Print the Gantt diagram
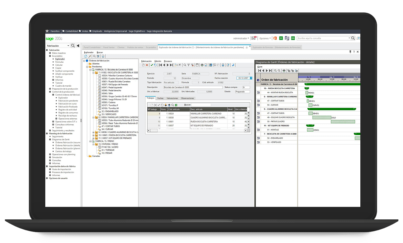The width and height of the screenshot is (403, 243). pyautogui.click(x=284, y=70)
